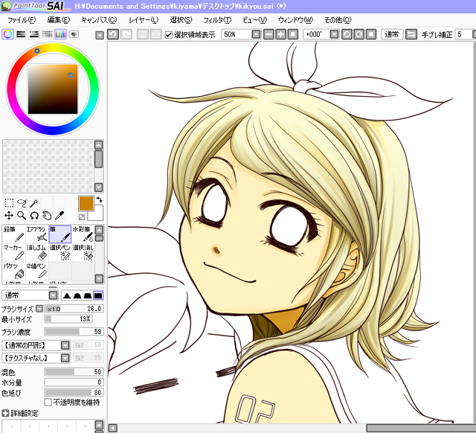Image resolution: width=476 pixels, height=433 pixels.
Task: Click the ブラシ濃度 density slider
Action: click(74, 332)
